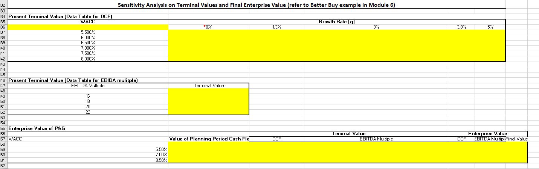The image size is (539, 169).
Task: Click yellow Planning Period Cash Flow cell for 5.50%
Action: (x=209, y=149)
